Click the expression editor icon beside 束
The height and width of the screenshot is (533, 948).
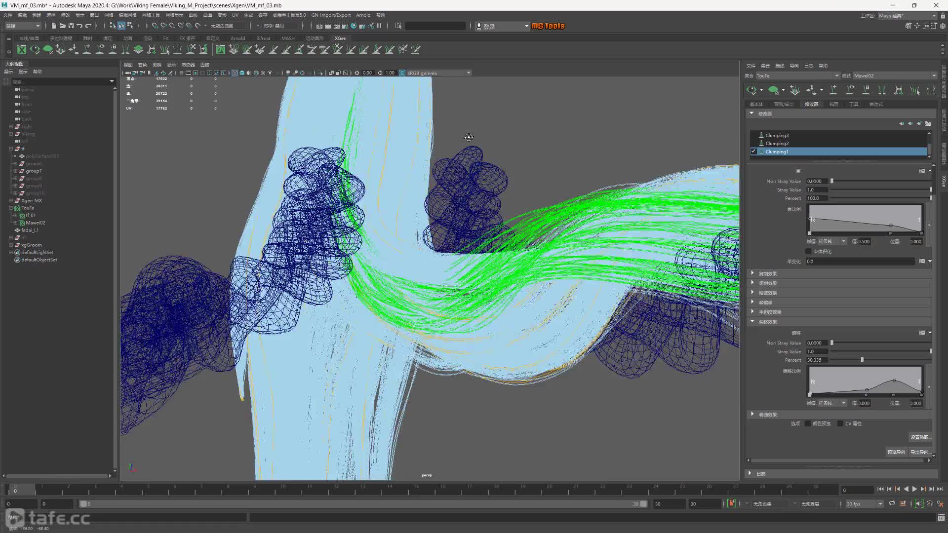(922, 171)
